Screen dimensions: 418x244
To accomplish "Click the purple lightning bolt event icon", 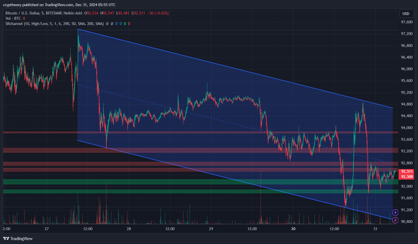I will [395, 221].
